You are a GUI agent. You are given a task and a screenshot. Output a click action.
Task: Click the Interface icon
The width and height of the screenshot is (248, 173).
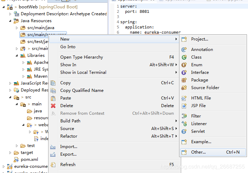point(184,72)
